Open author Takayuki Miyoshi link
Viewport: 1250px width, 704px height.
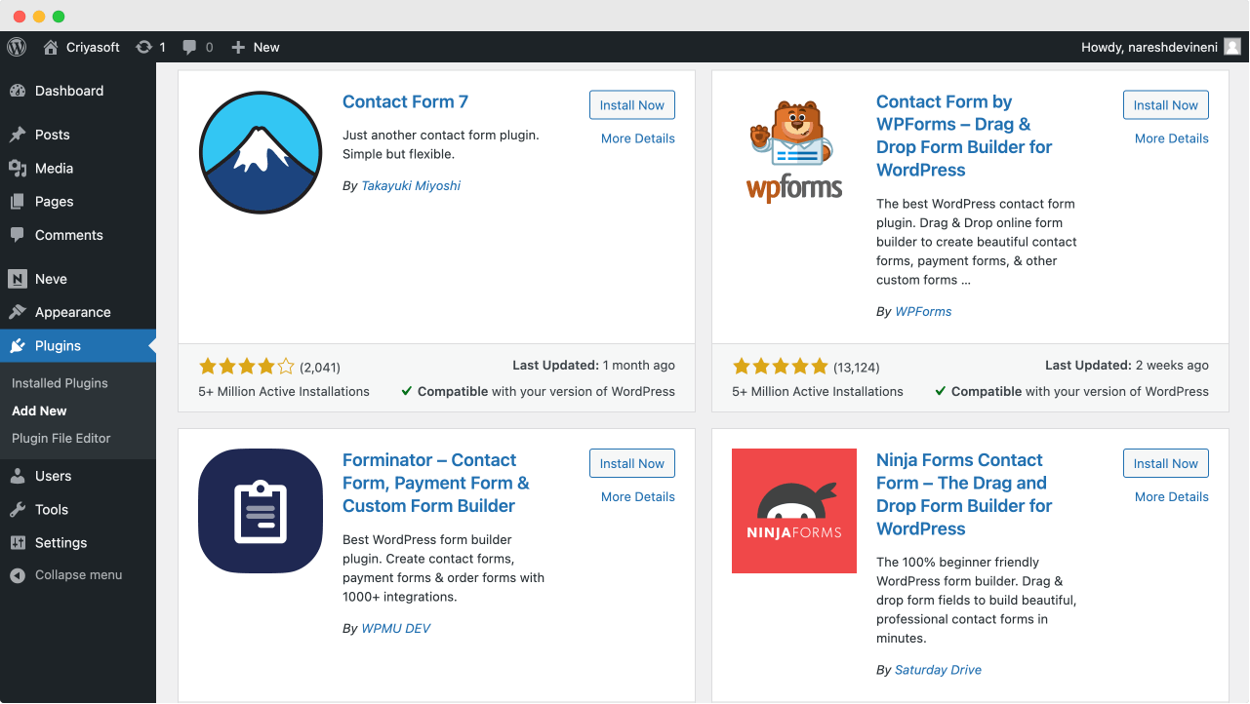click(x=411, y=185)
